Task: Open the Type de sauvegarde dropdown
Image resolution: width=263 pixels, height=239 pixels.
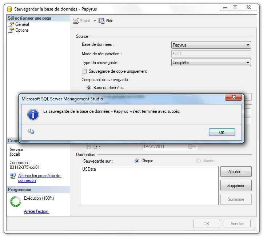Action: [x=211, y=63]
